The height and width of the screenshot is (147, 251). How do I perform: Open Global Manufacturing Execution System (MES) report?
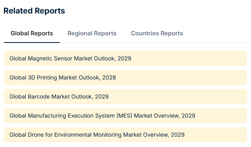click(x=125, y=116)
